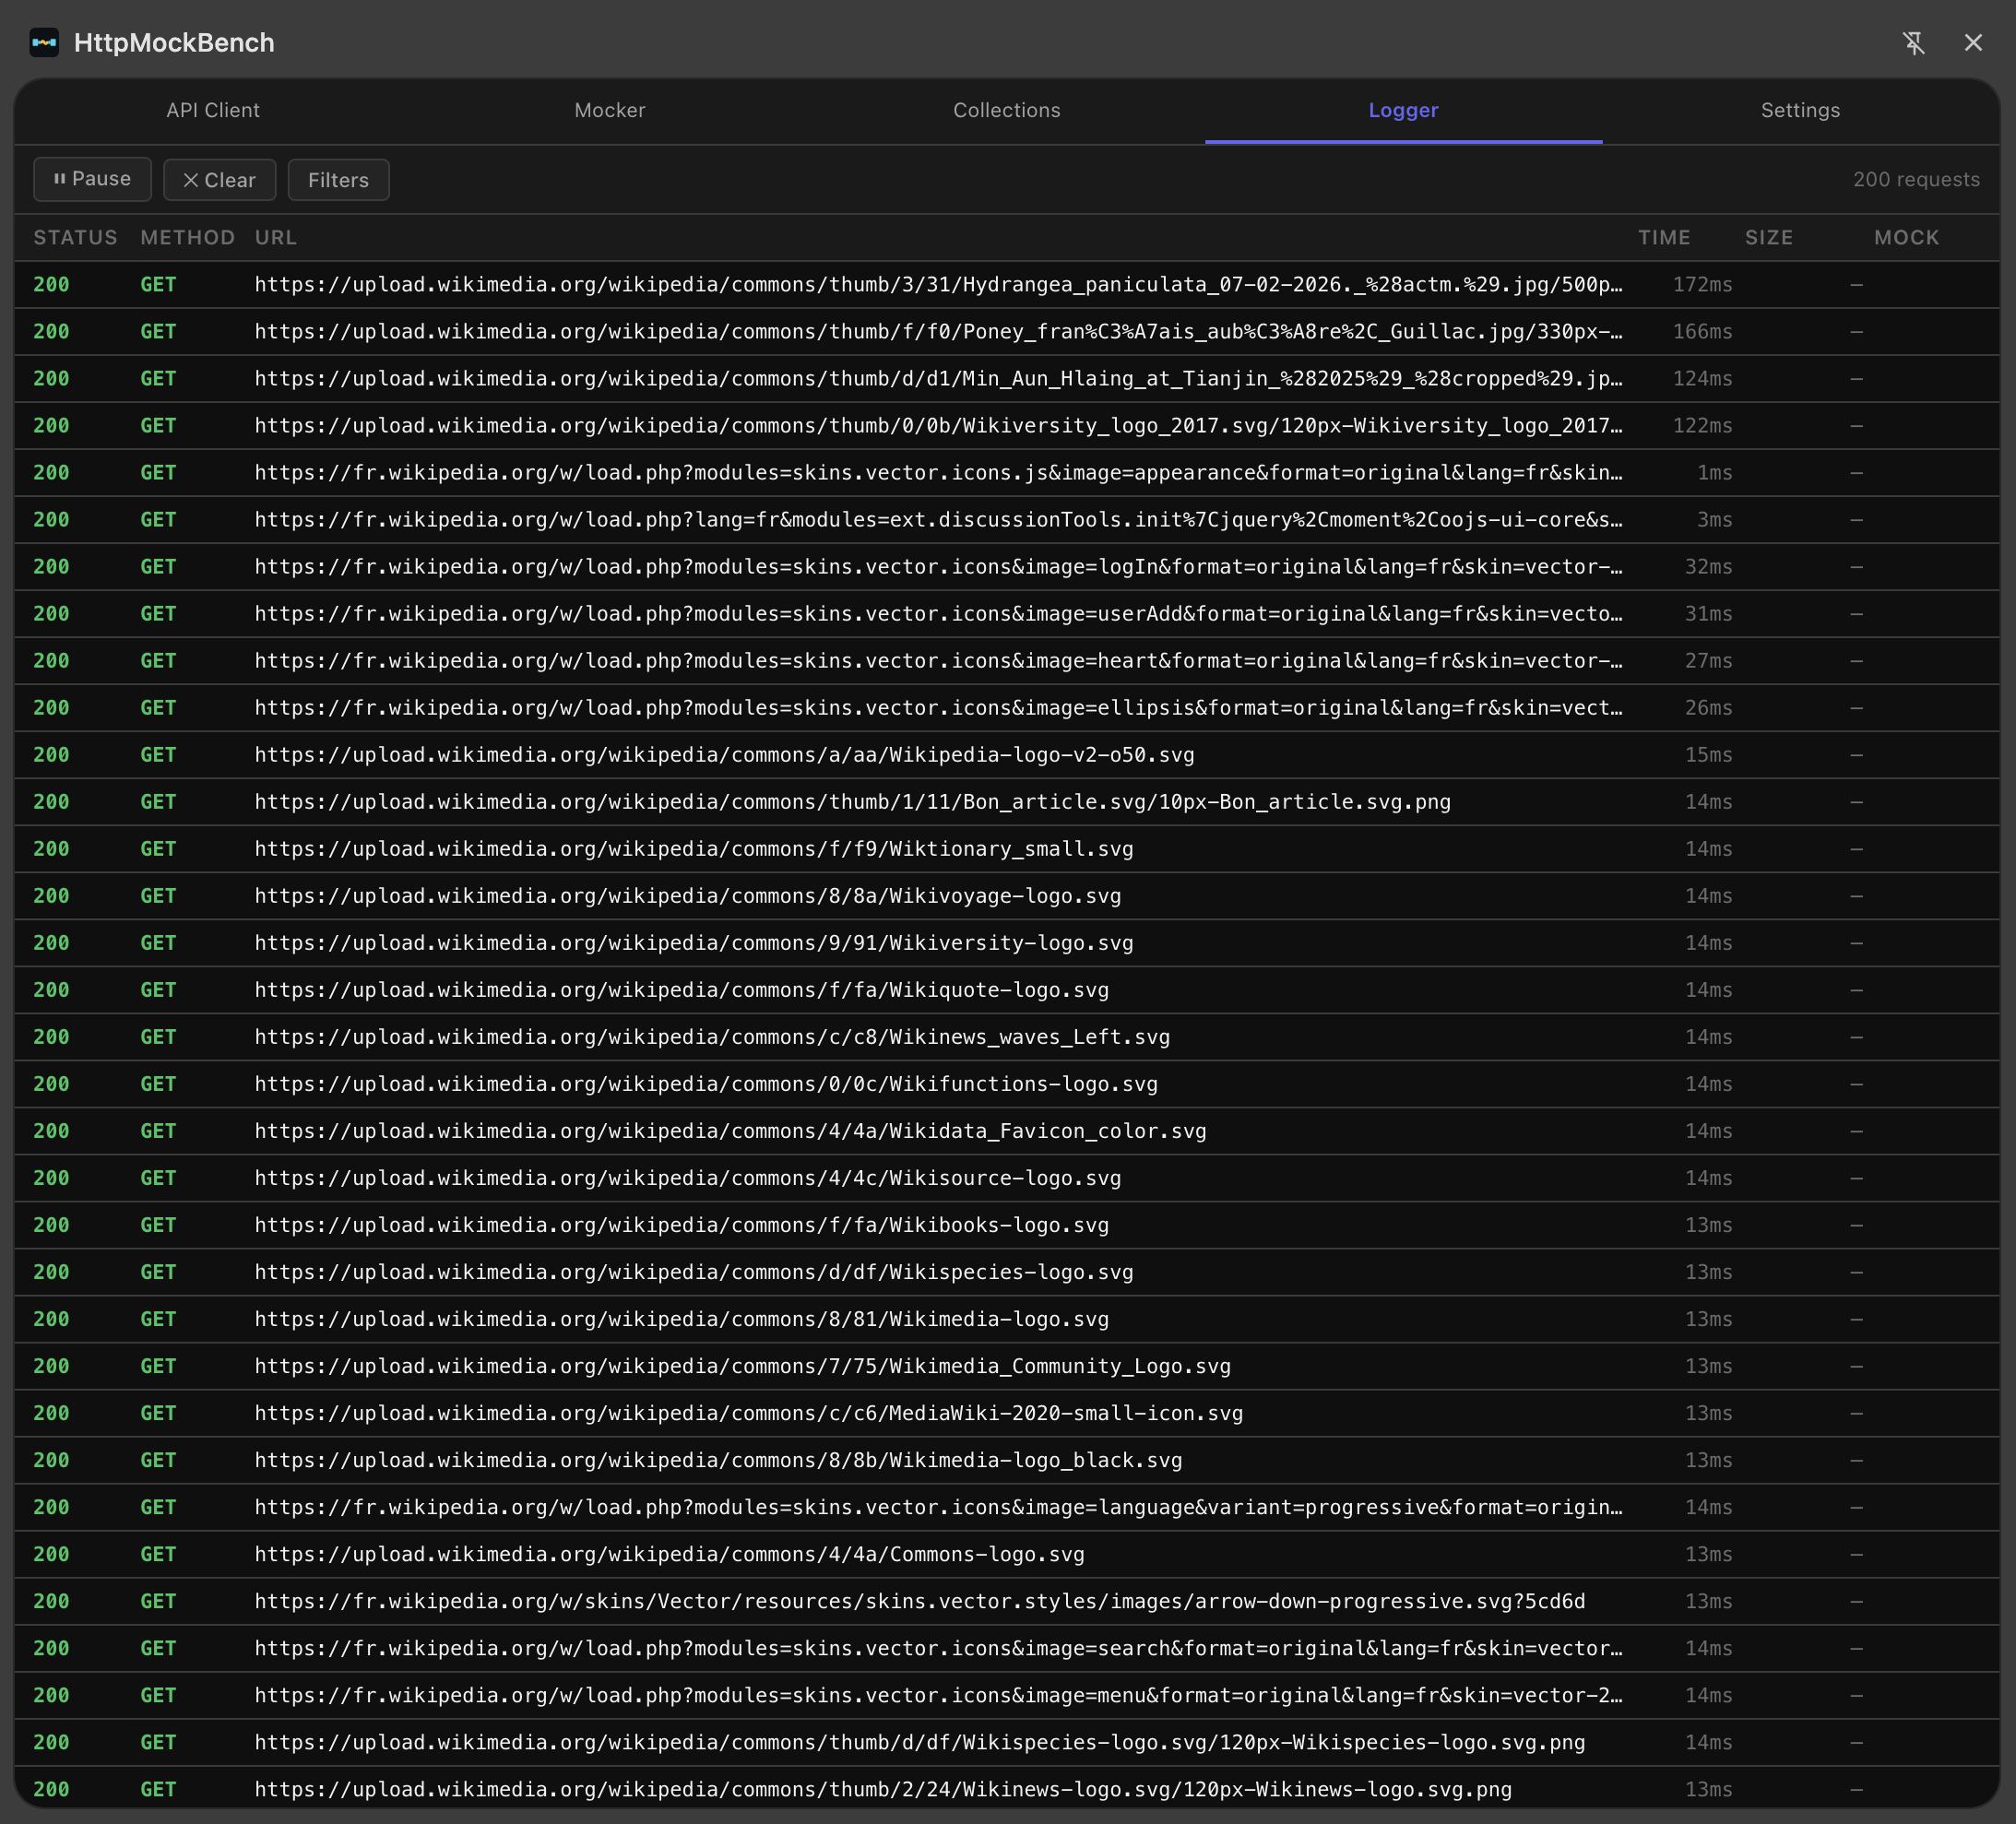This screenshot has width=2016, height=1824.
Task: Click the MOCK column header
Action: [x=1906, y=237]
